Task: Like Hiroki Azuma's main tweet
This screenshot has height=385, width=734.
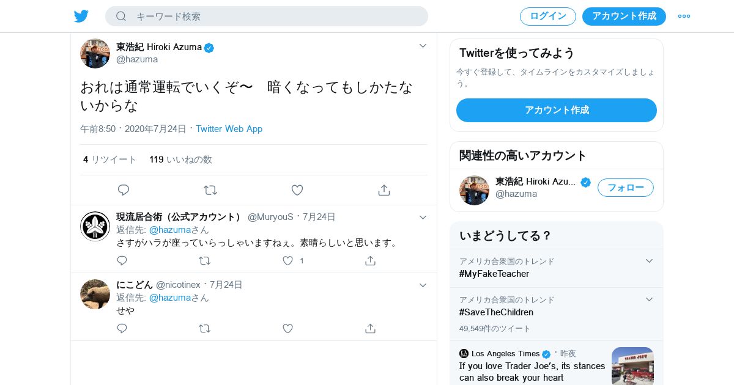Action: (297, 190)
